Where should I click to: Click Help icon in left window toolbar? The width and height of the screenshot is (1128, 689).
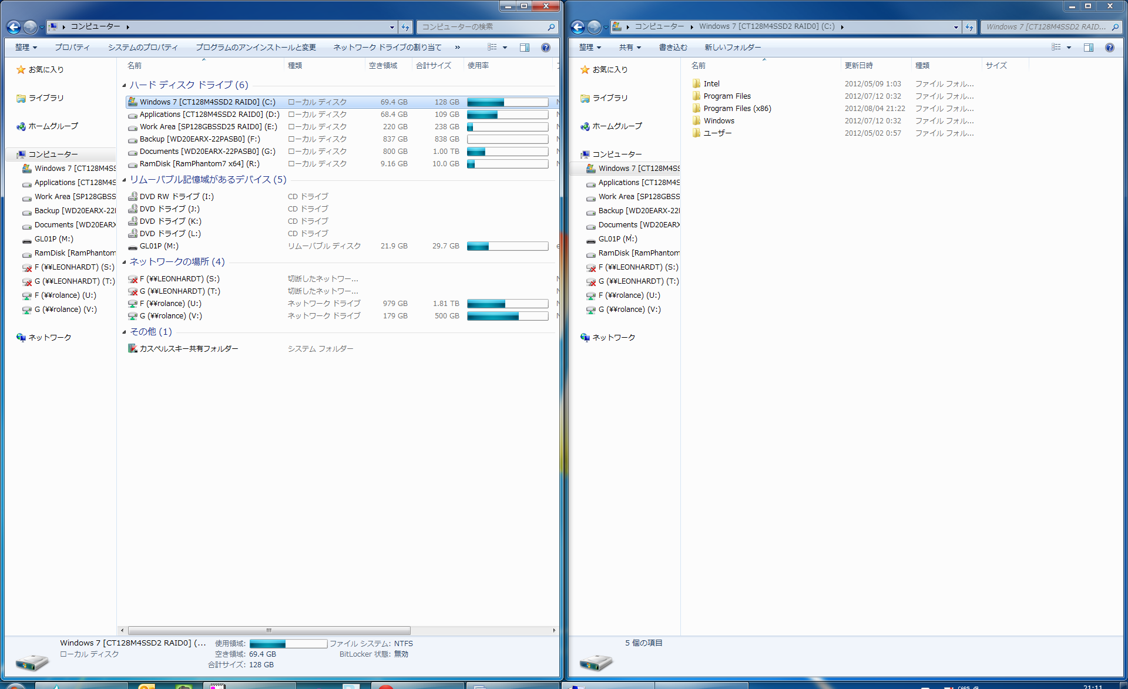[x=546, y=48]
